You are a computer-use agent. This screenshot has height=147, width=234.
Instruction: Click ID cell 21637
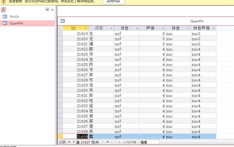(76, 126)
